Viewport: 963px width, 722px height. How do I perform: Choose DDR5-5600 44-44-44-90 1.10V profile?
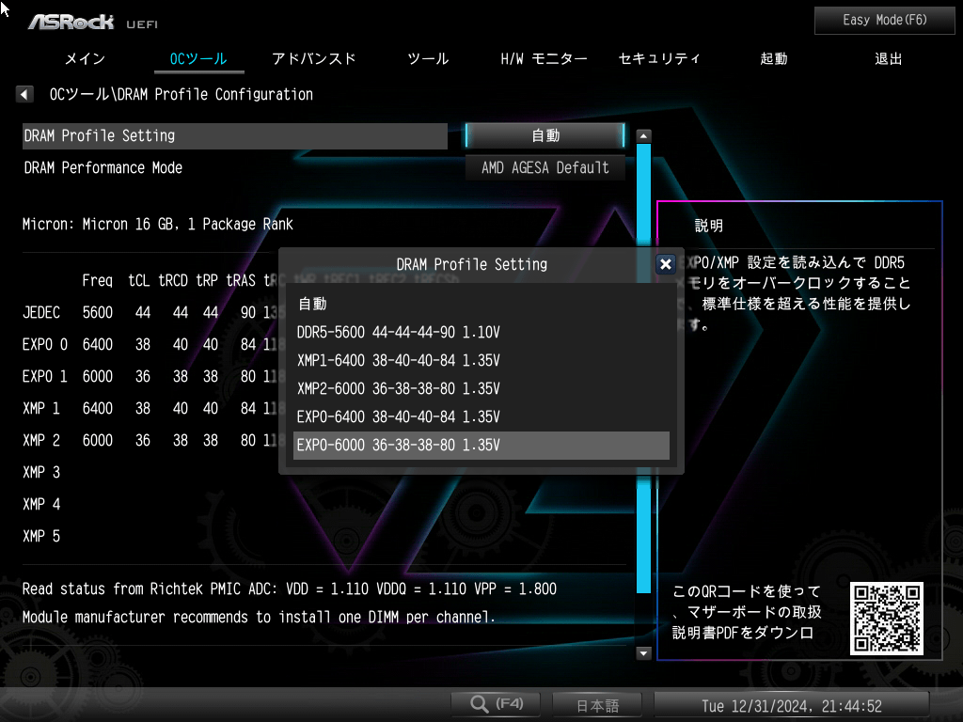[x=481, y=332]
